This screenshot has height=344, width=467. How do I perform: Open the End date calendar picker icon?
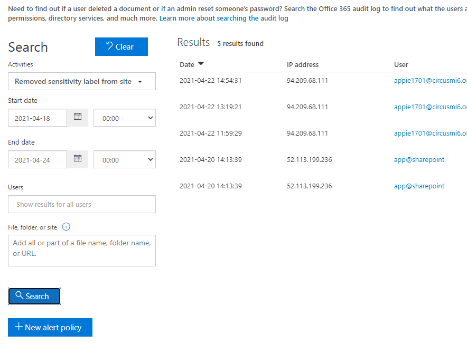click(78, 159)
